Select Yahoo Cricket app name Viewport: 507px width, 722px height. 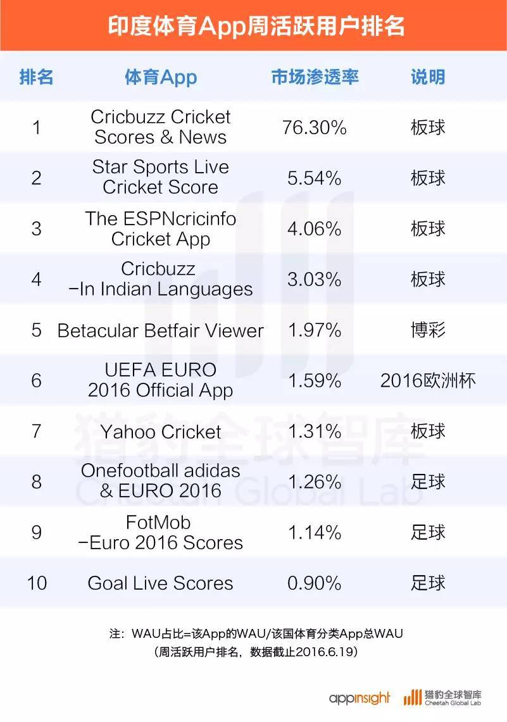(x=161, y=432)
